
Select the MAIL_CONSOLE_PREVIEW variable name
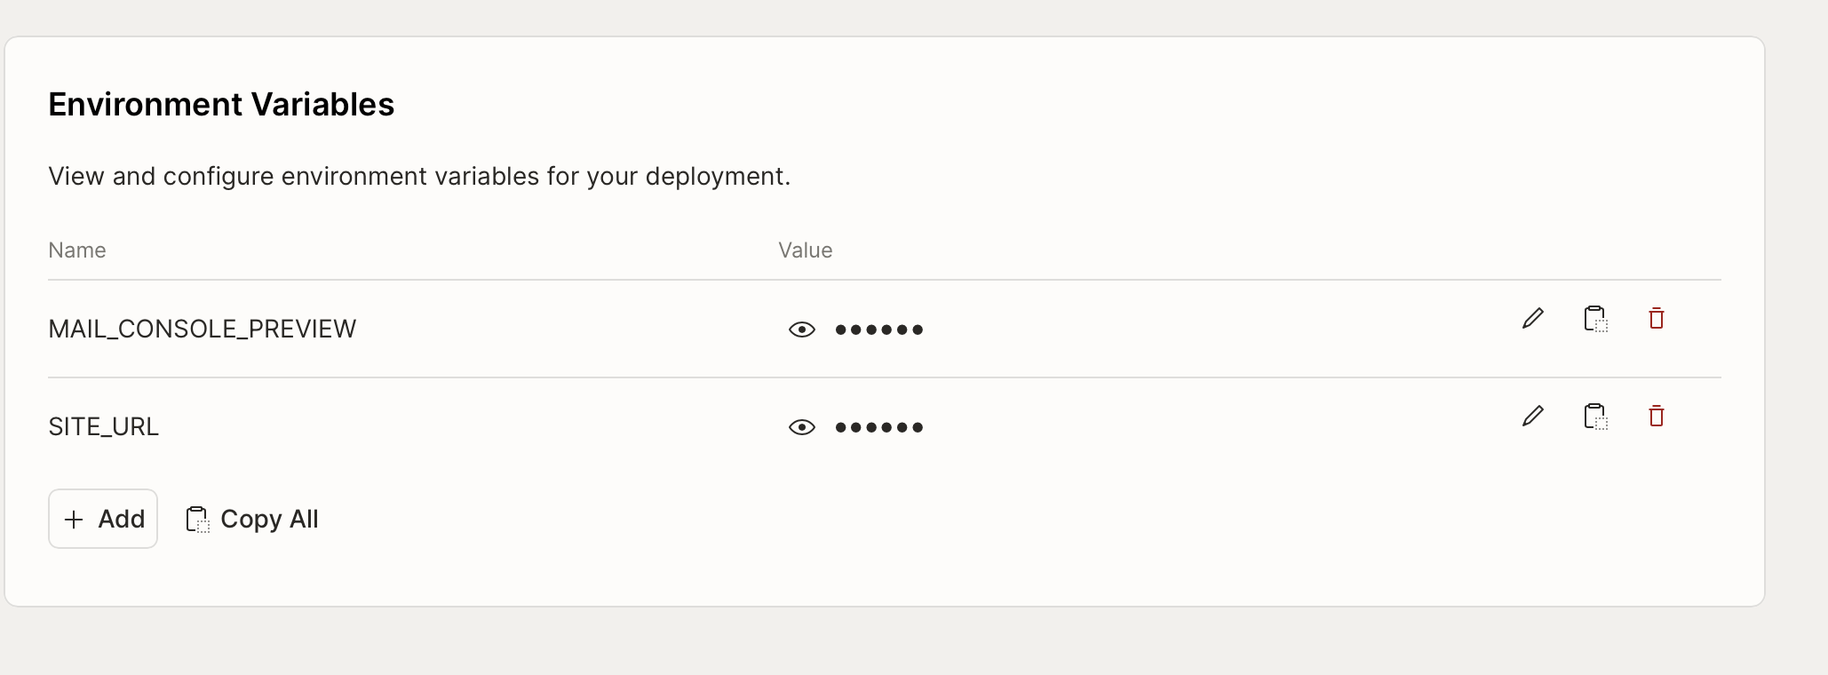202,330
